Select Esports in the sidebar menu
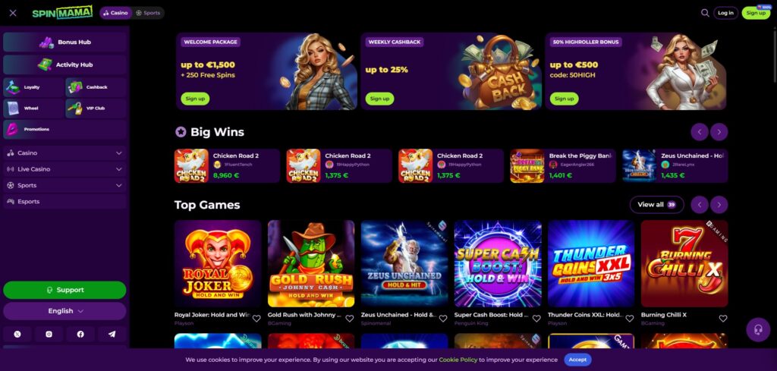The image size is (777, 371). [65, 202]
